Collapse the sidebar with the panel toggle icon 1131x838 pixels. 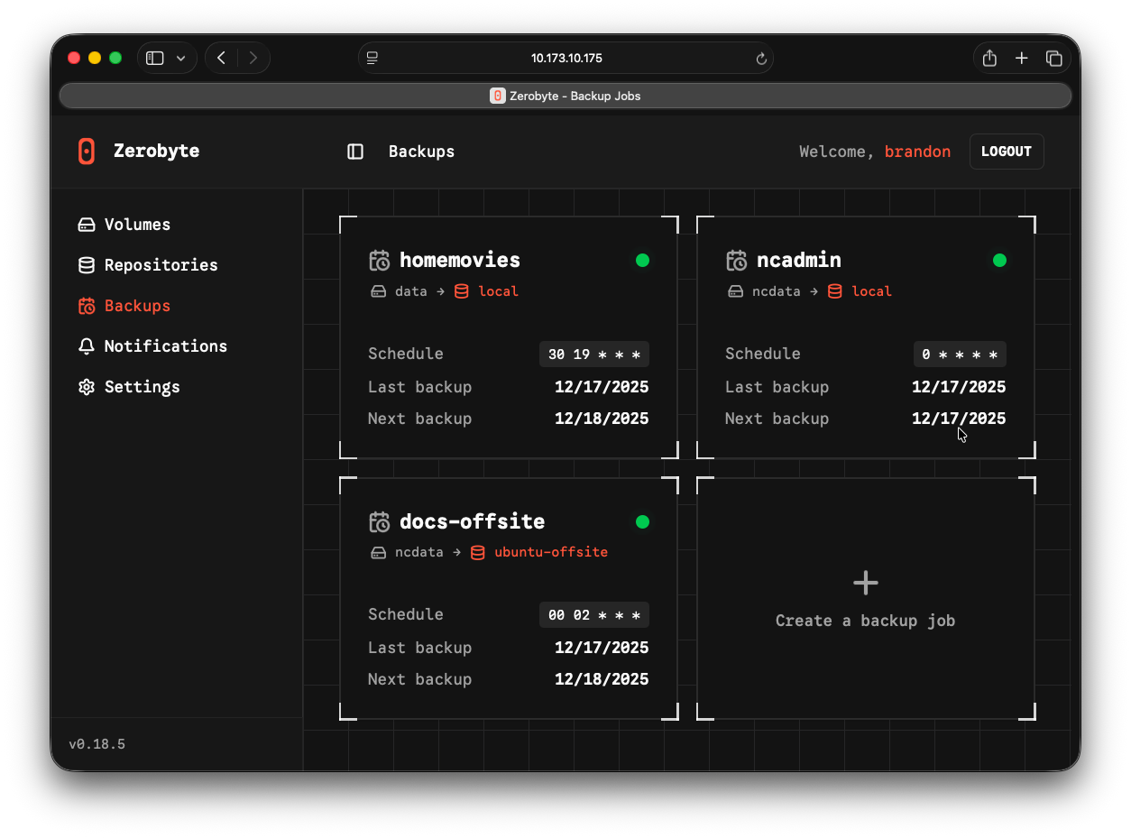point(355,152)
